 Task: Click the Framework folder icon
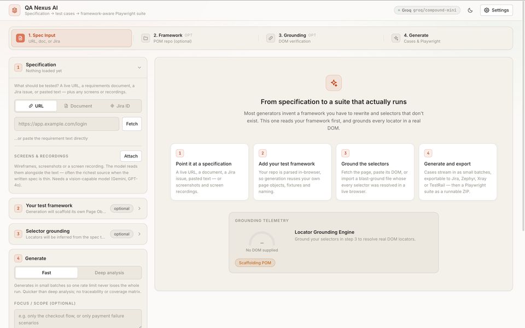point(145,38)
